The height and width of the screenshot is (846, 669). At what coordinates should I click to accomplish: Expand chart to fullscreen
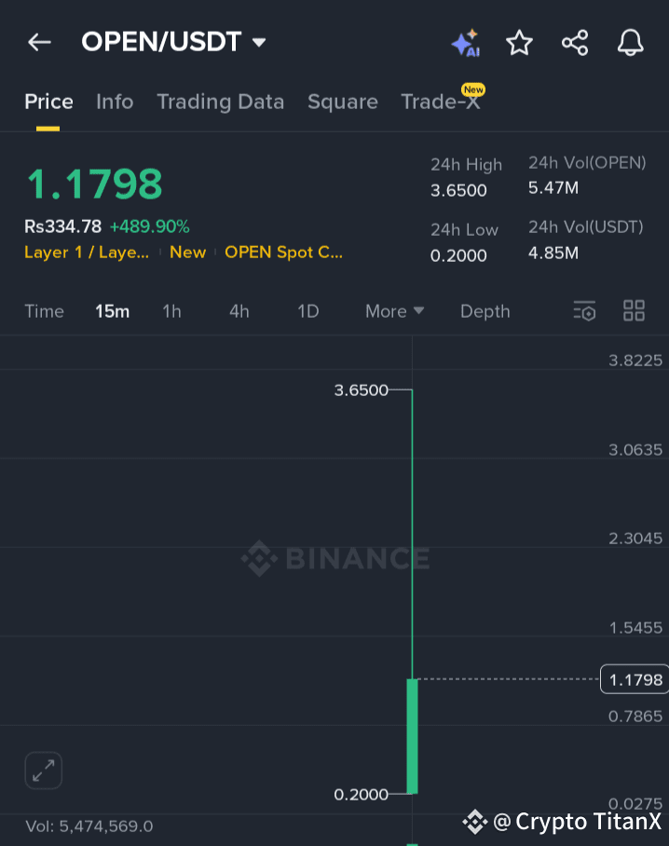(43, 771)
